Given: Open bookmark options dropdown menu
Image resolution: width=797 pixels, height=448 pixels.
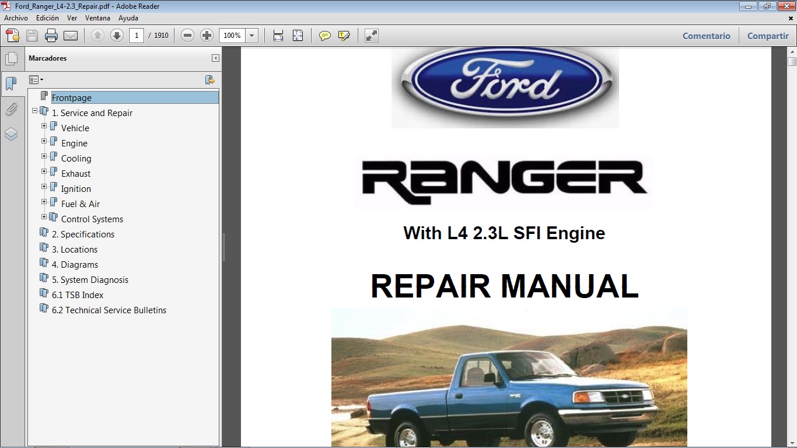Looking at the screenshot, I should pos(36,80).
